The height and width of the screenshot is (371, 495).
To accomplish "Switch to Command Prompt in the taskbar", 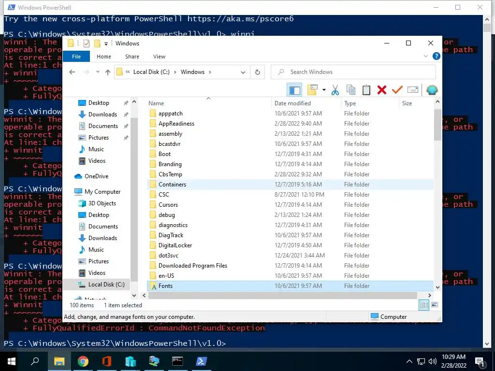I will coord(177,361).
